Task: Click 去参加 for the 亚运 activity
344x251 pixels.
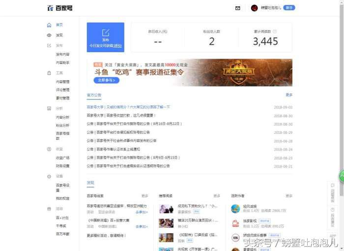Action: point(142,212)
